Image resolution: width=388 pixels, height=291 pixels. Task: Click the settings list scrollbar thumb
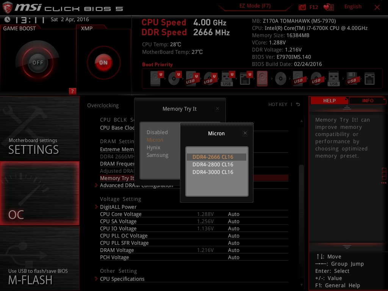coord(301,215)
